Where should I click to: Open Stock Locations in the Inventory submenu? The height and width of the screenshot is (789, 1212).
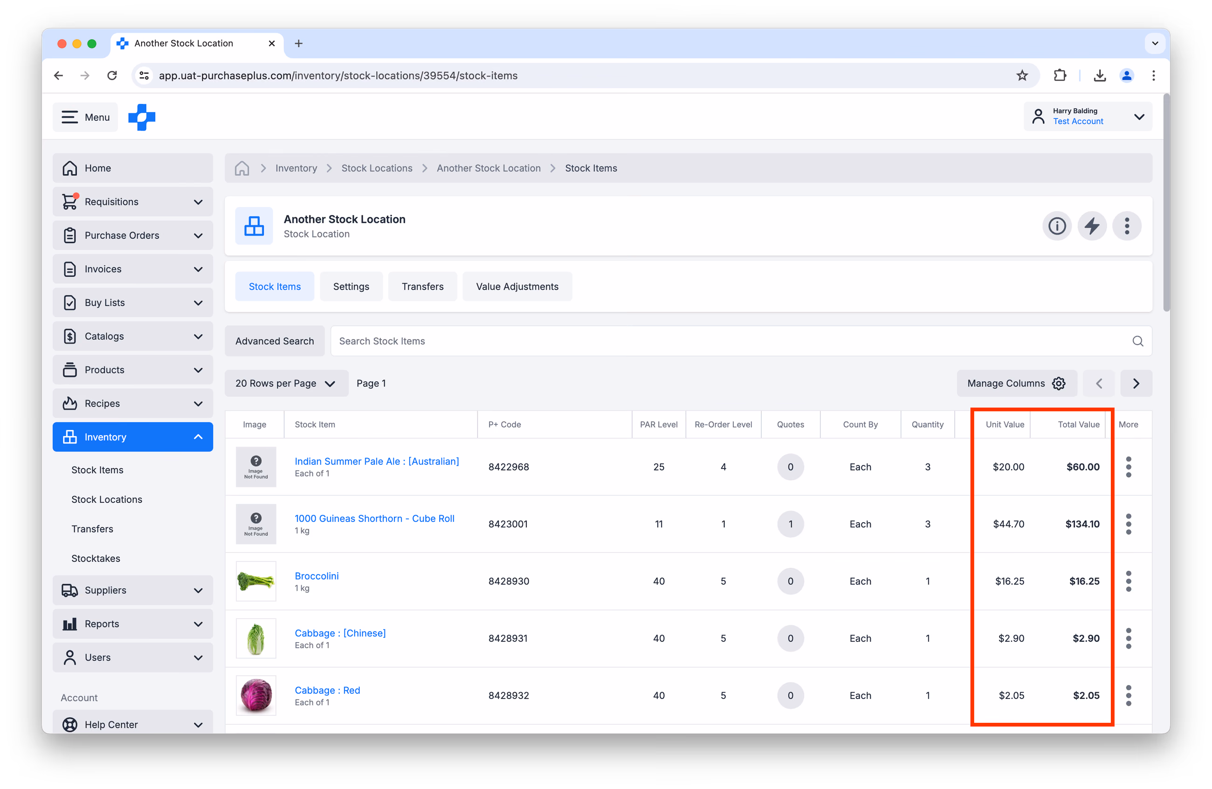(106, 500)
